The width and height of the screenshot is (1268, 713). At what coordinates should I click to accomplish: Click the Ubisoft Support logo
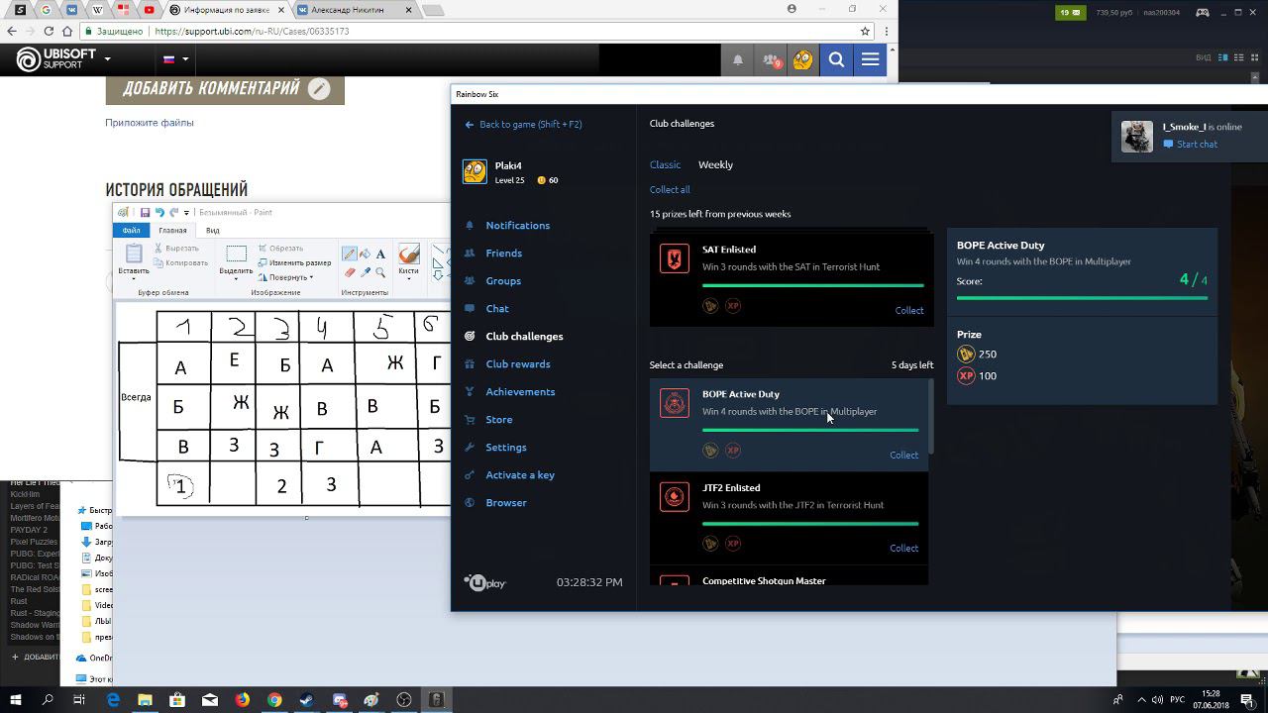click(55, 59)
